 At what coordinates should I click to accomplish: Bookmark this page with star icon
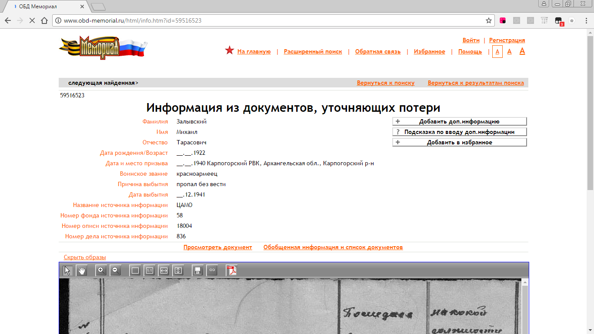tap(489, 20)
